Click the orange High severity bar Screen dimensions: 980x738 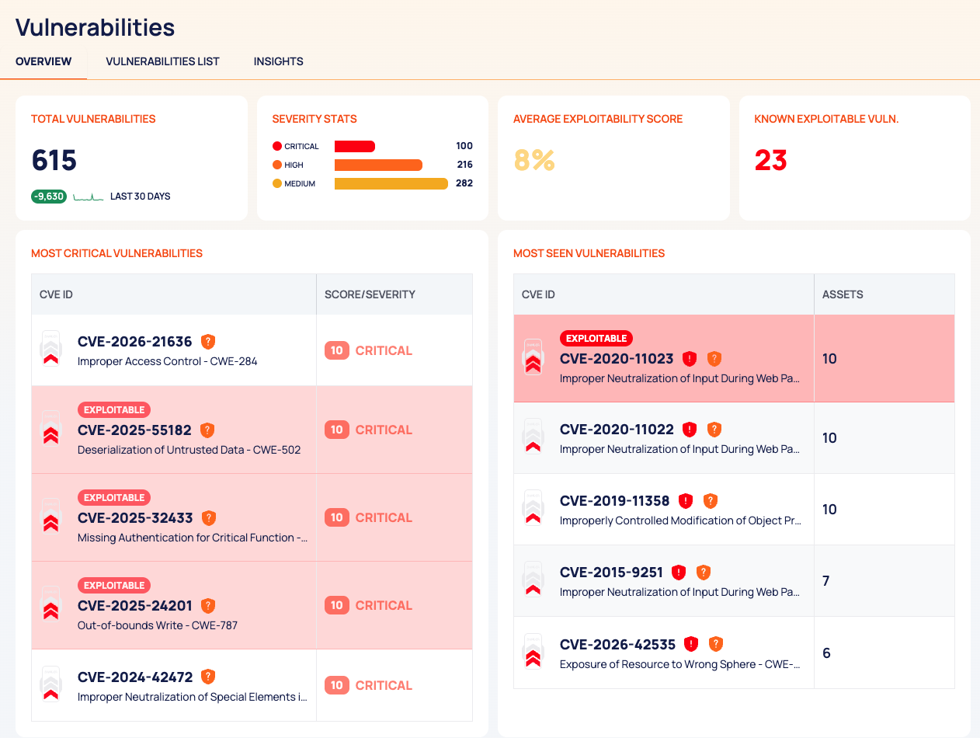(378, 165)
